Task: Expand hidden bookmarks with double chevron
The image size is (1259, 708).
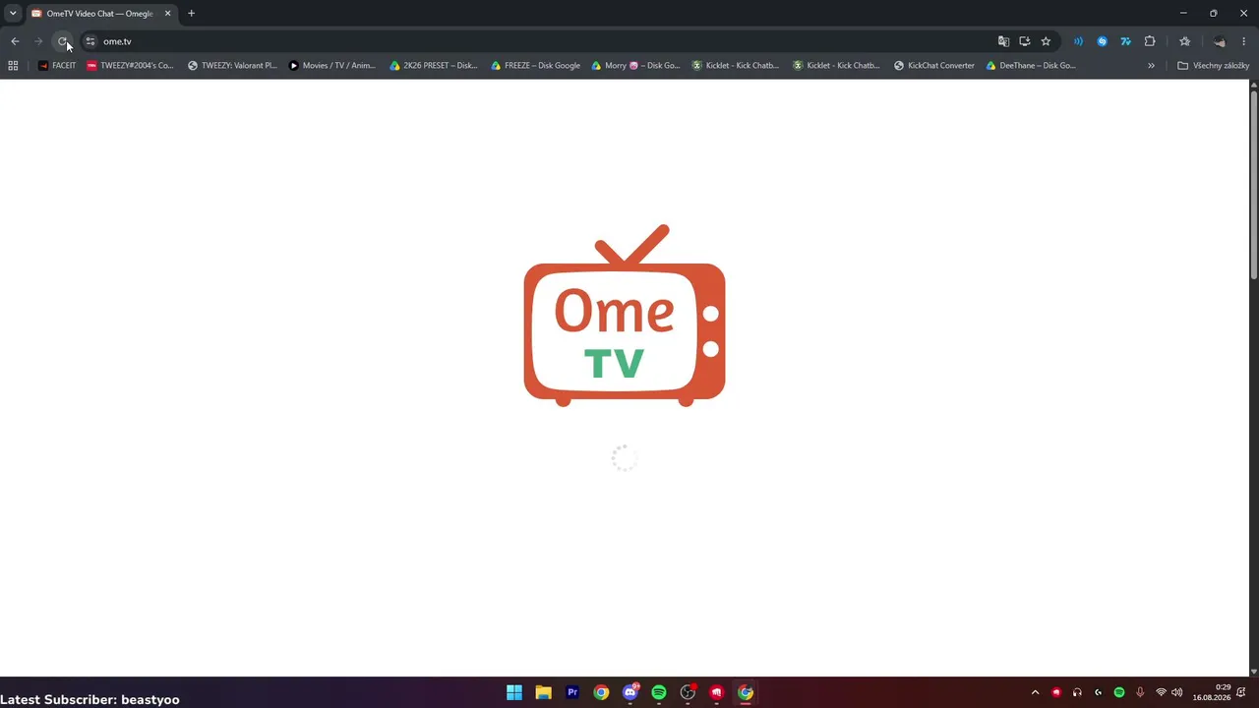Action: click(1151, 66)
